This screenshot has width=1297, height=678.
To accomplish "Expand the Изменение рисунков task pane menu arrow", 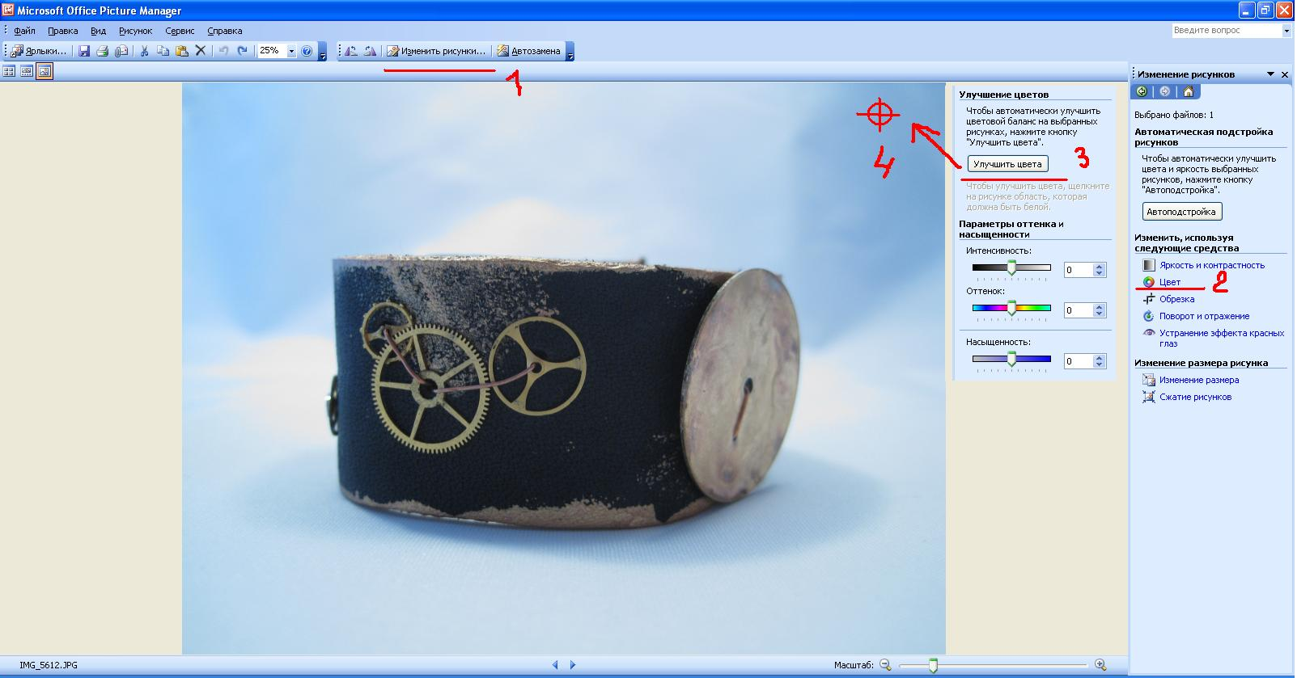I will [1270, 74].
